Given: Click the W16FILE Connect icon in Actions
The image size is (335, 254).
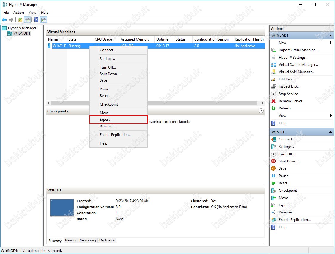Looking at the screenshot, I should tap(273, 139).
